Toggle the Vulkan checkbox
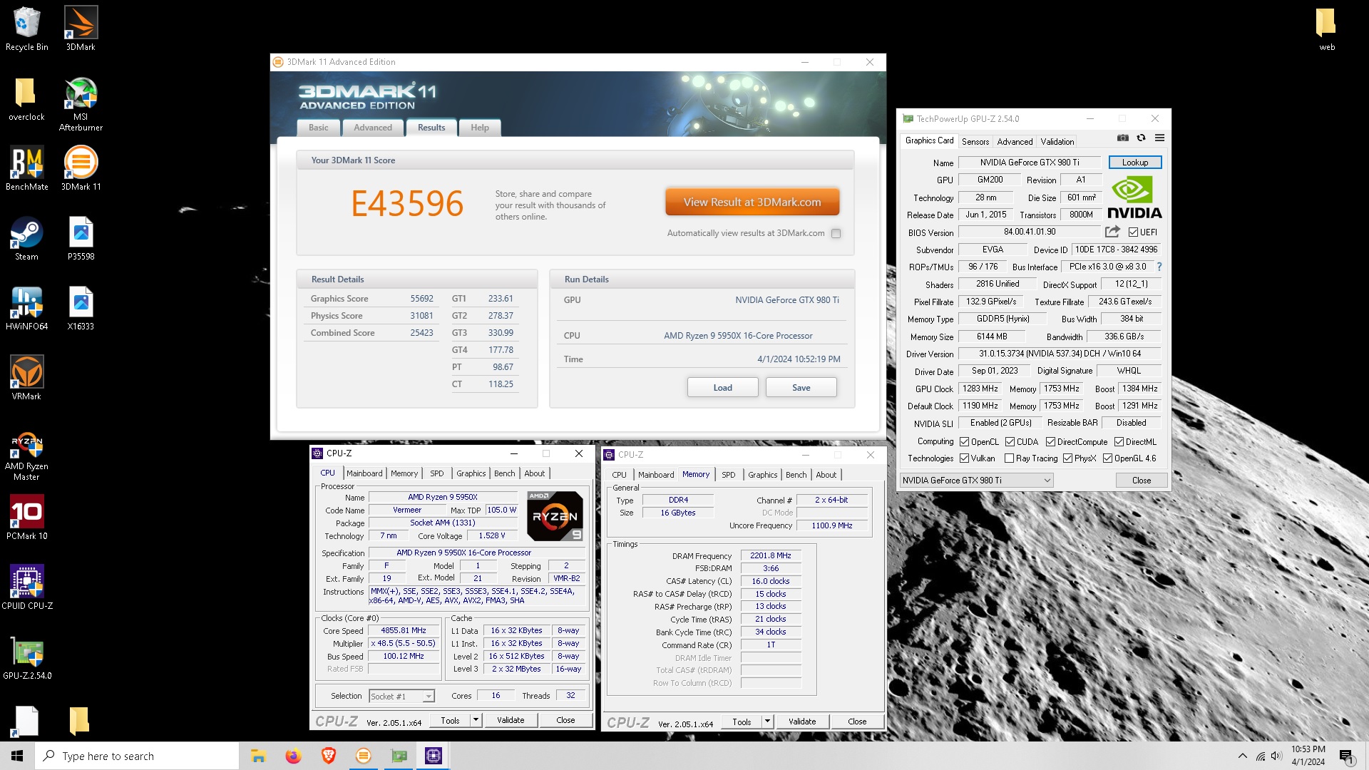The width and height of the screenshot is (1369, 770). [x=964, y=458]
